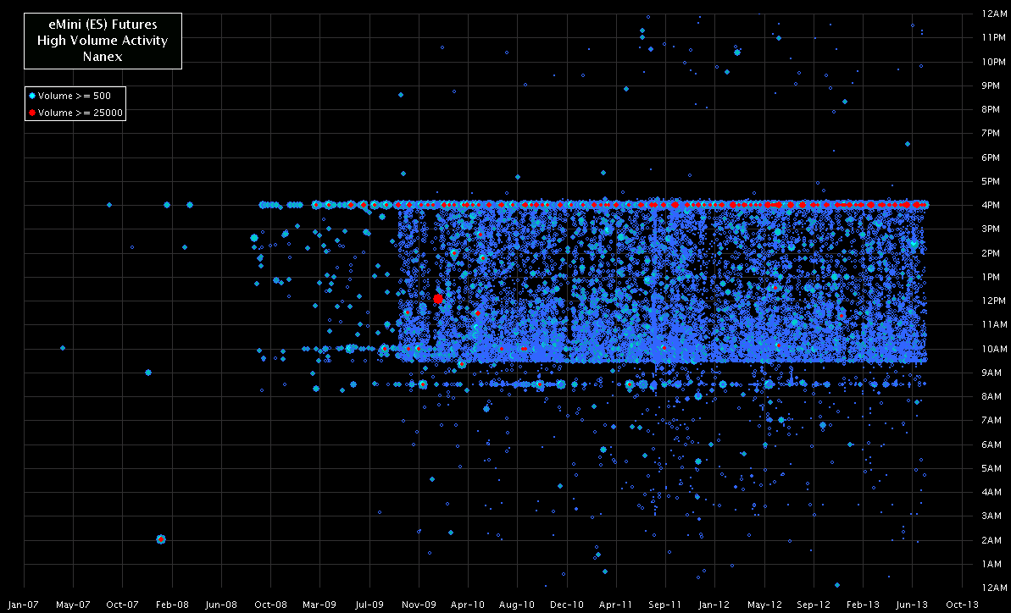Click the cyan Volume >= 500 legend marker
Screen dimensions: 1011x613
click(32, 96)
